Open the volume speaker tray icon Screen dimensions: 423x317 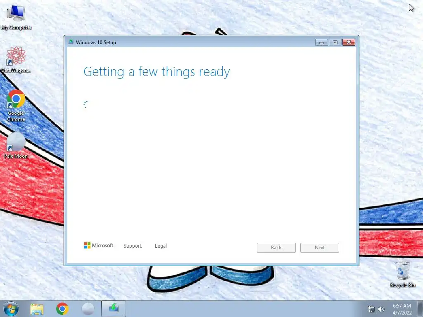pyautogui.click(x=381, y=309)
